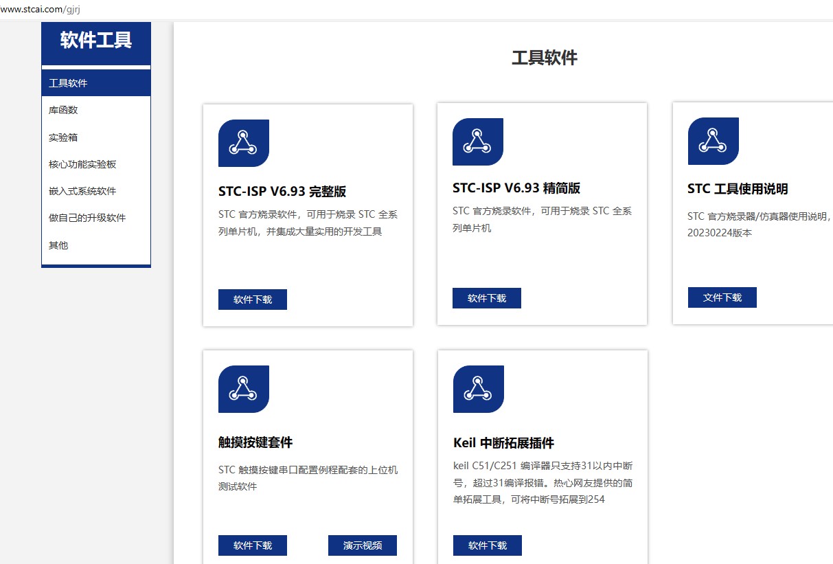Image resolution: width=833 pixels, height=564 pixels.
Task: Click the STC 触摸按键串口配置 description text
Action: (x=308, y=478)
